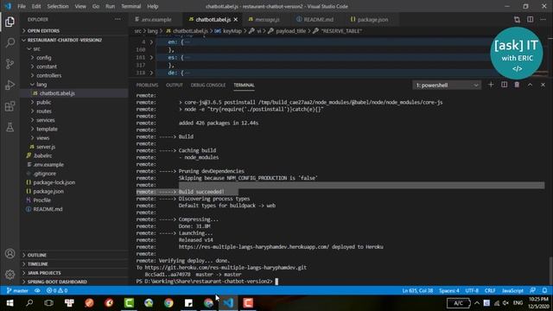This screenshot has height=311, width=553.
Task: Click the herokuapp.com deployed URL in terminal
Action: click(254, 247)
